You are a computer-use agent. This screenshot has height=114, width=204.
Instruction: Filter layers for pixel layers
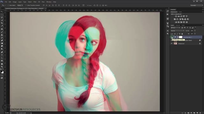pos(182,28)
